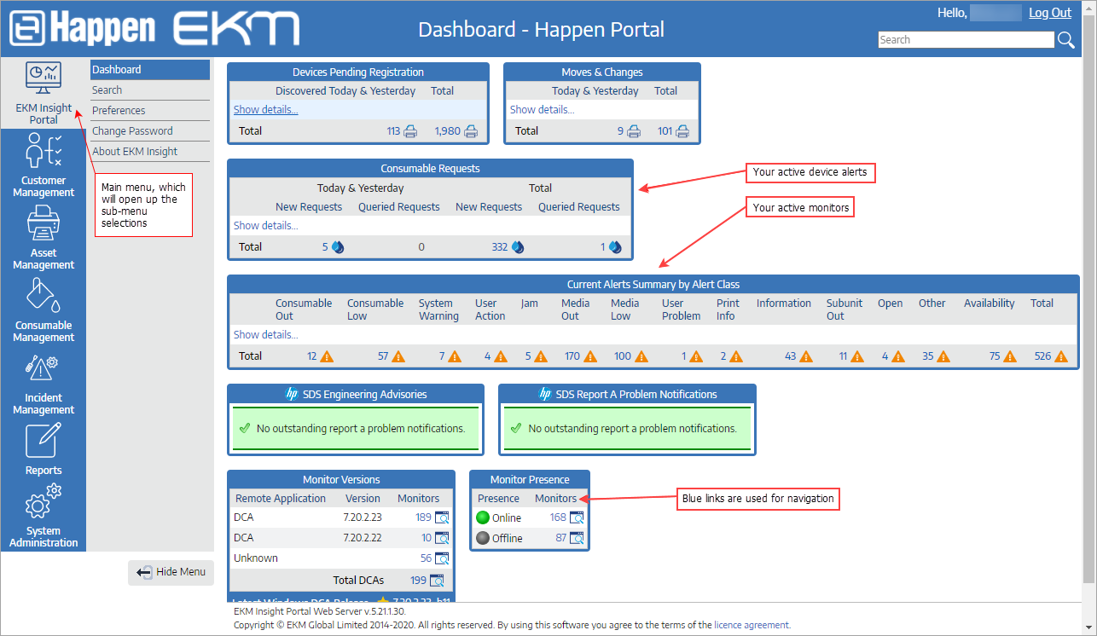Click the 4 User Action alerts count
The width and height of the screenshot is (1097, 636).
coord(488,356)
